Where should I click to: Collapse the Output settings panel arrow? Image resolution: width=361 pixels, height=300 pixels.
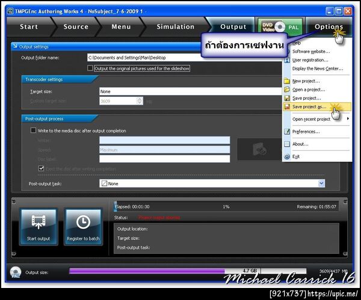click(x=15, y=46)
